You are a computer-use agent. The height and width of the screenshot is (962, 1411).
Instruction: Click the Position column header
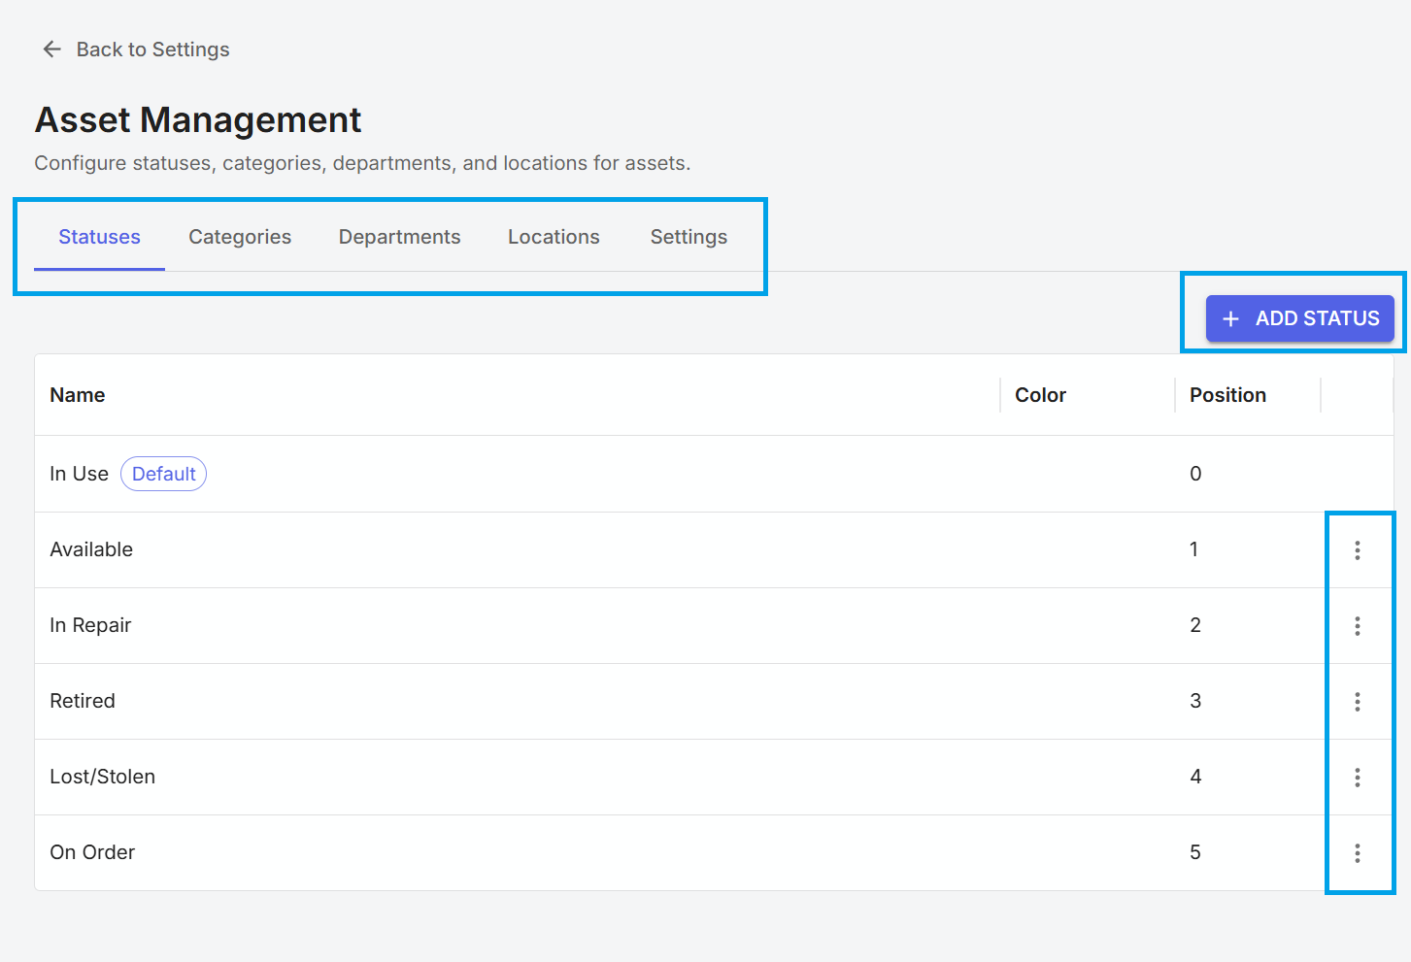[x=1227, y=394]
